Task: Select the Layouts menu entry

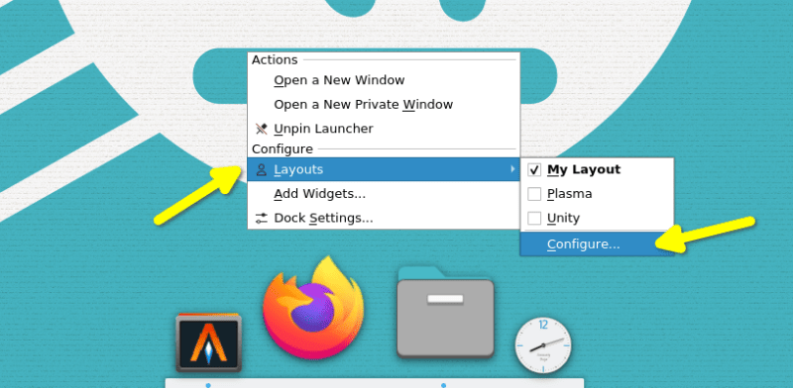Action: click(x=384, y=169)
